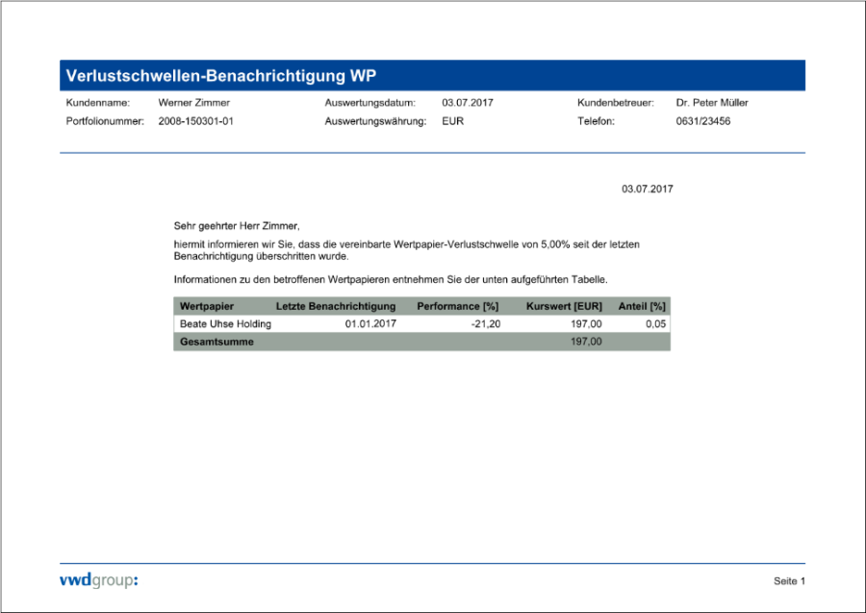The image size is (866, 613).
Task: Click the Kurswert [EUR] column header
Action: pyautogui.click(x=564, y=306)
